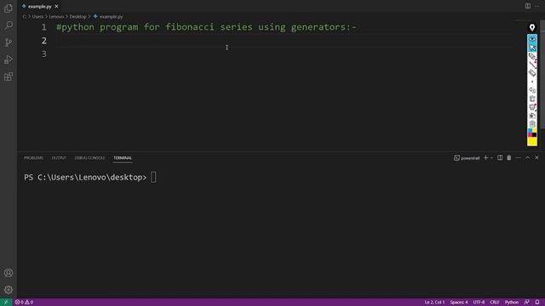This screenshot has width=545, height=306.
Task: Open the Search view in the activity bar
Action: click(9, 25)
